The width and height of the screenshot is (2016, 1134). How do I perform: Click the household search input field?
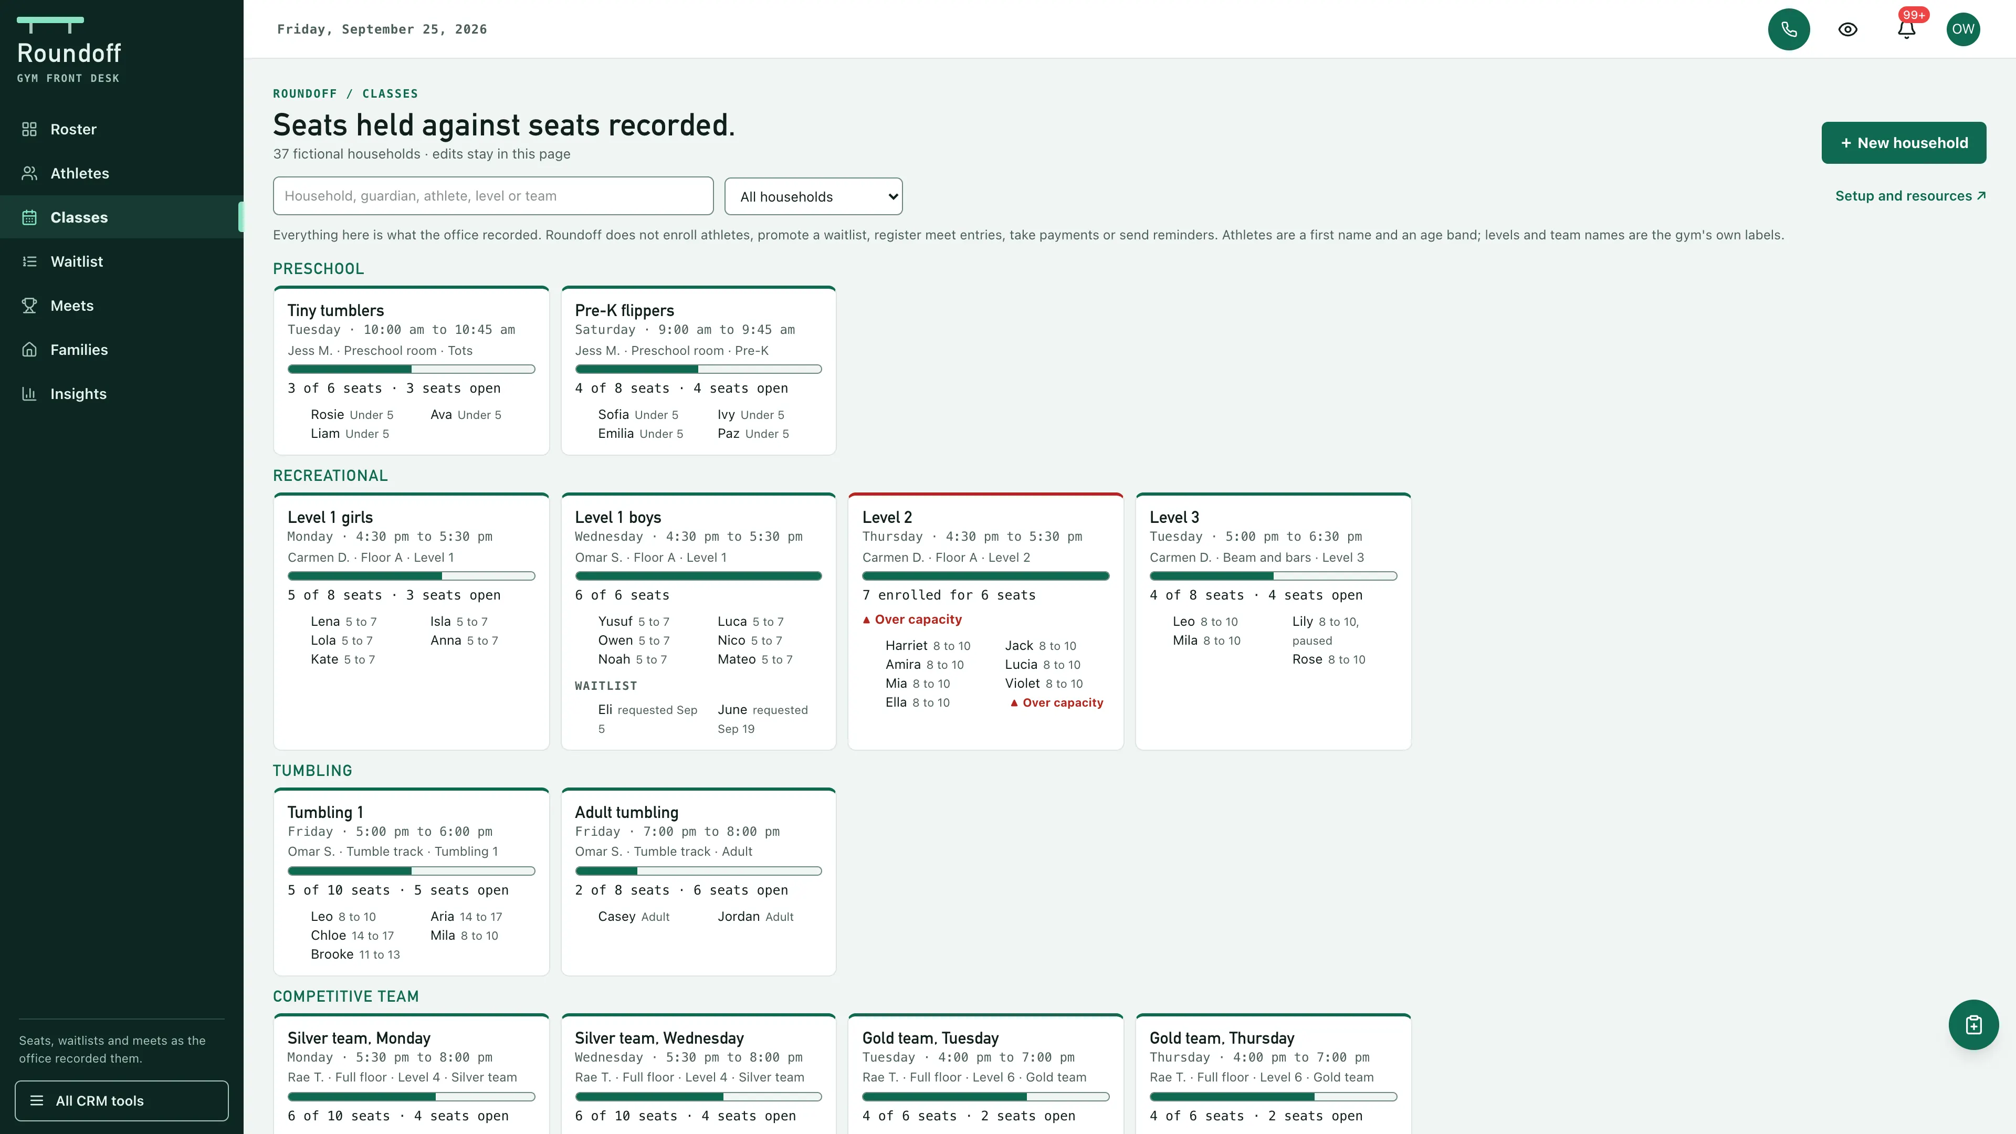(493, 196)
